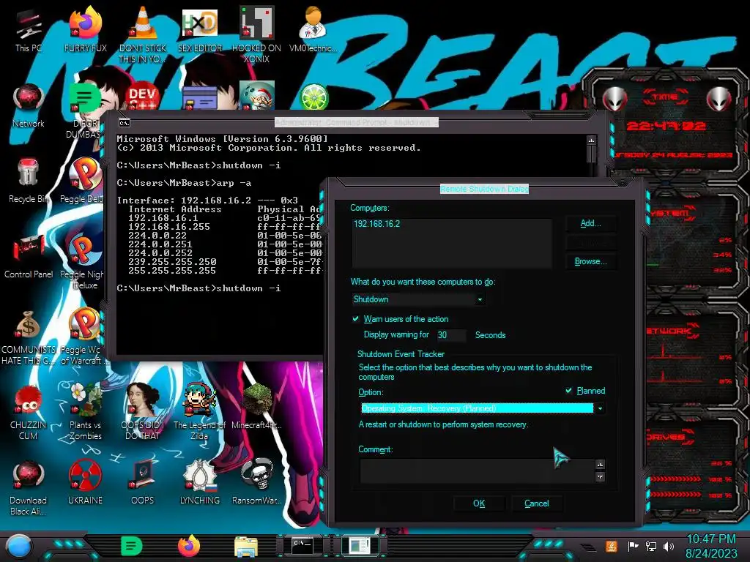Open the LYNCHING noose desktop icon
This screenshot has width=750, height=562.
click(x=199, y=483)
